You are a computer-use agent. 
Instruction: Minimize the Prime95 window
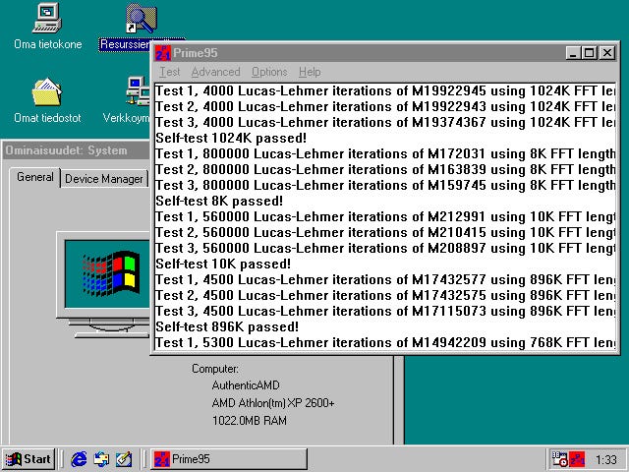point(574,53)
